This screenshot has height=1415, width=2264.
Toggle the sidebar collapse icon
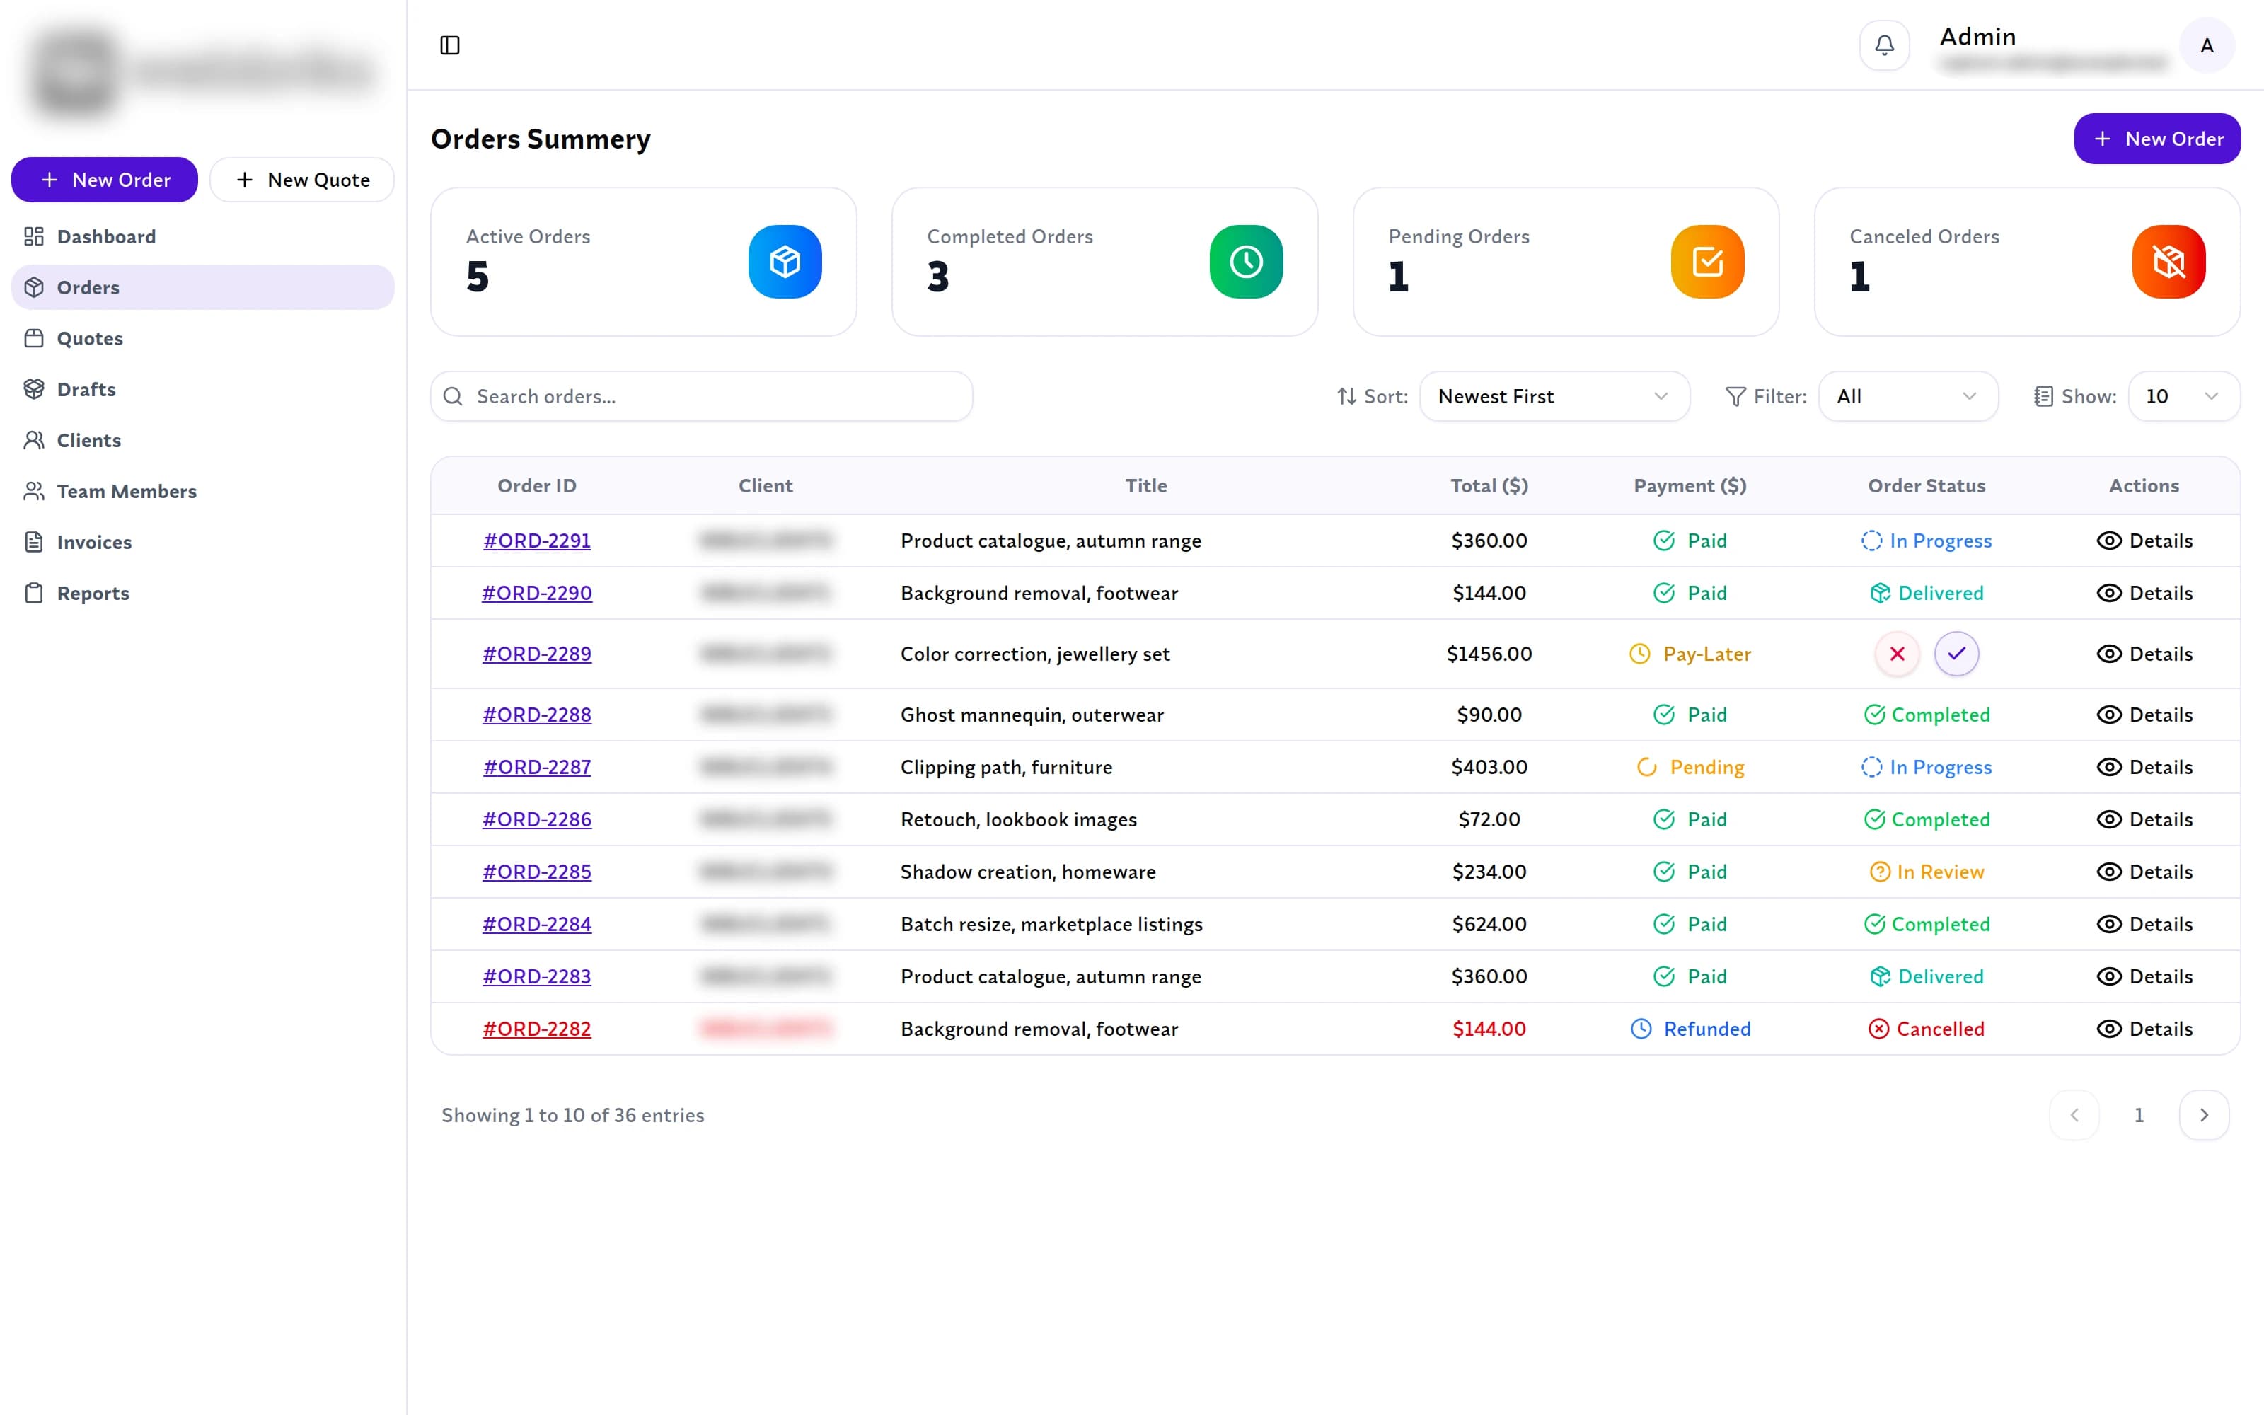[450, 45]
